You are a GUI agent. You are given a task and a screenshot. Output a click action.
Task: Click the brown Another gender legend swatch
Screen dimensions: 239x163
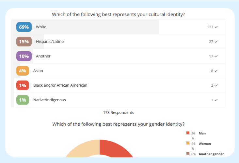point(188,154)
